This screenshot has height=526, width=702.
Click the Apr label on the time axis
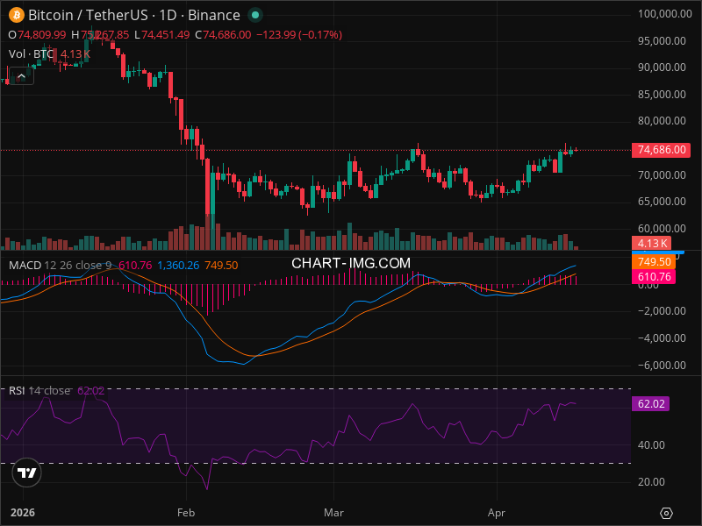pos(497,513)
